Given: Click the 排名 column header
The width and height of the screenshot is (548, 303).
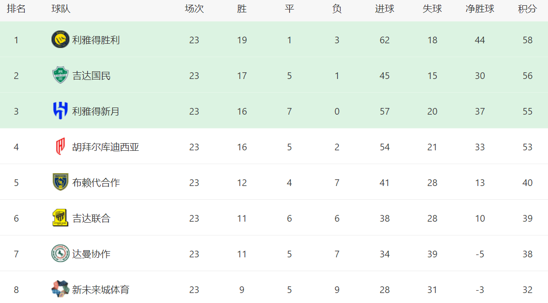Looking at the screenshot, I should 16,9.
